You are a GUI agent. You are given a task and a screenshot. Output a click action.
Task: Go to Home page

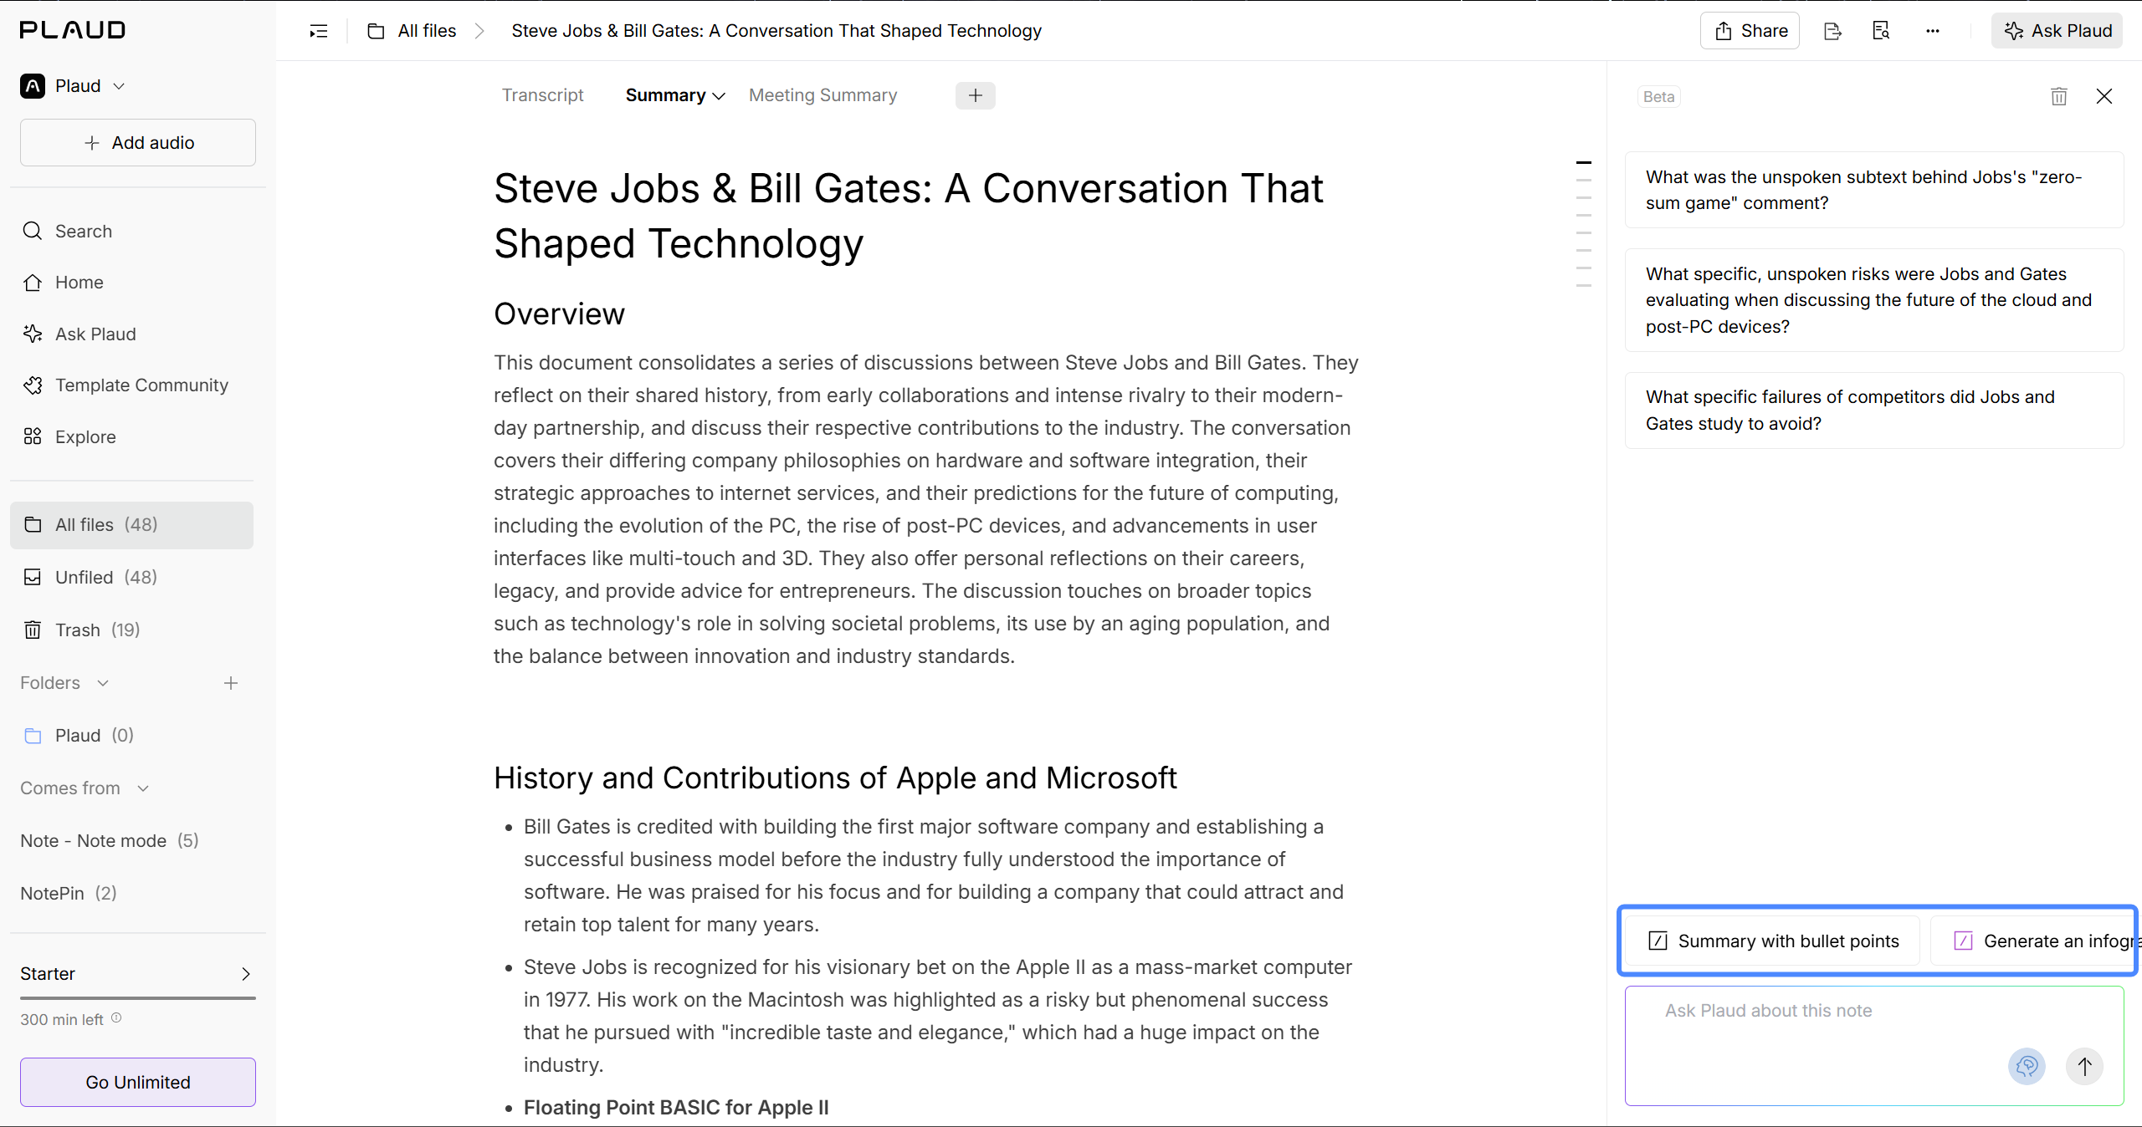pos(132,283)
